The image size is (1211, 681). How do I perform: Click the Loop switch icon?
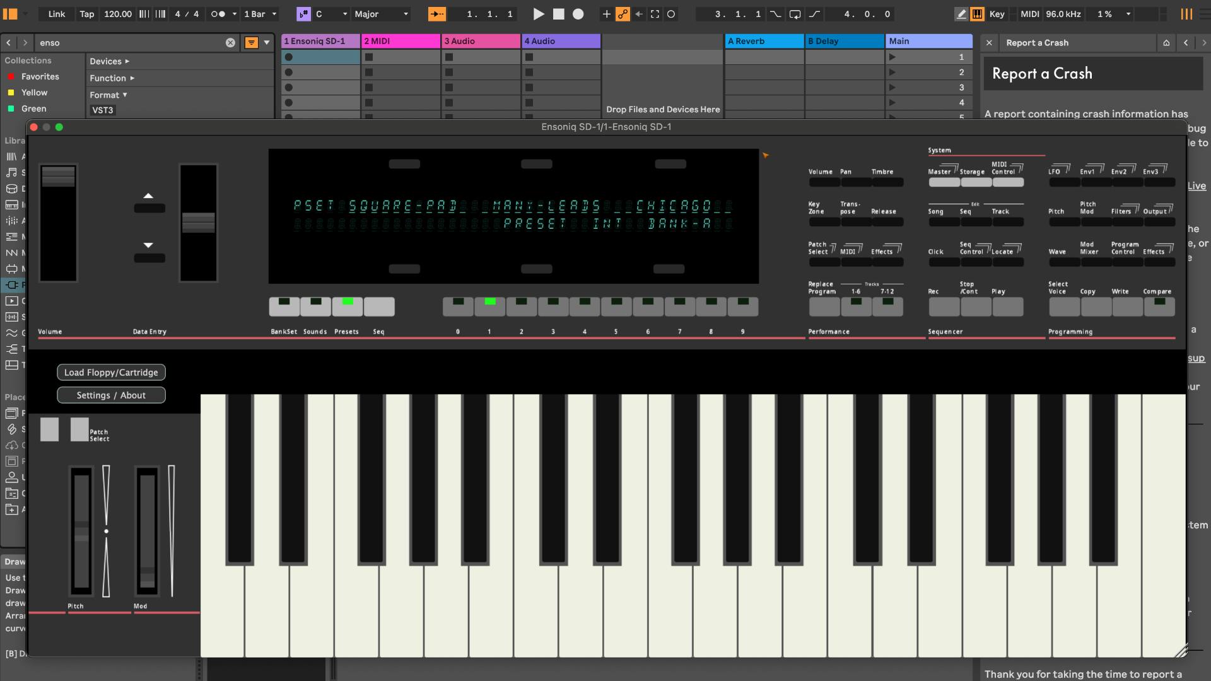click(x=795, y=14)
